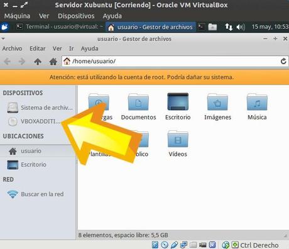The height and width of the screenshot is (249, 289).
Task: Open the panel file manager folder icon
Action: (x=212, y=27)
